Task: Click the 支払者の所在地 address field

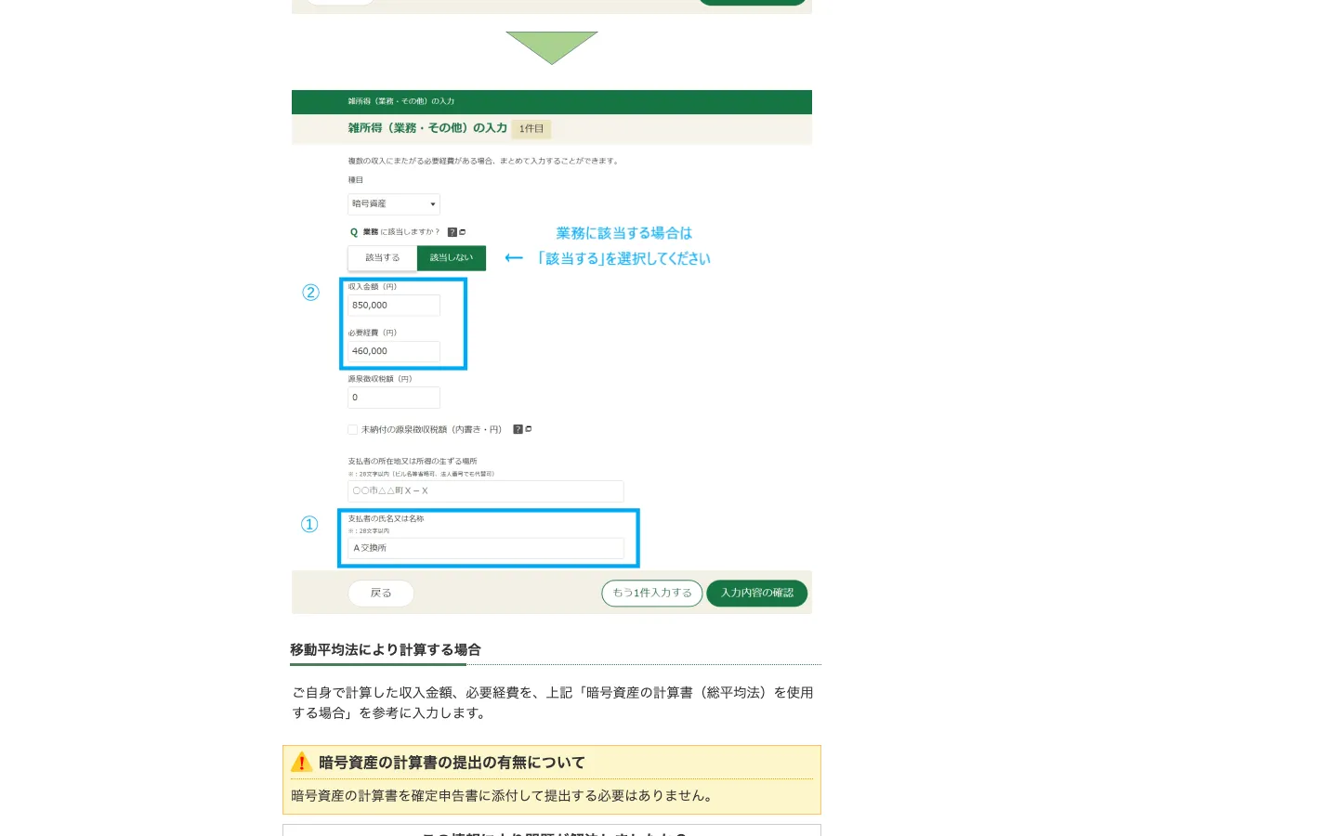Action: click(x=486, y=491)
